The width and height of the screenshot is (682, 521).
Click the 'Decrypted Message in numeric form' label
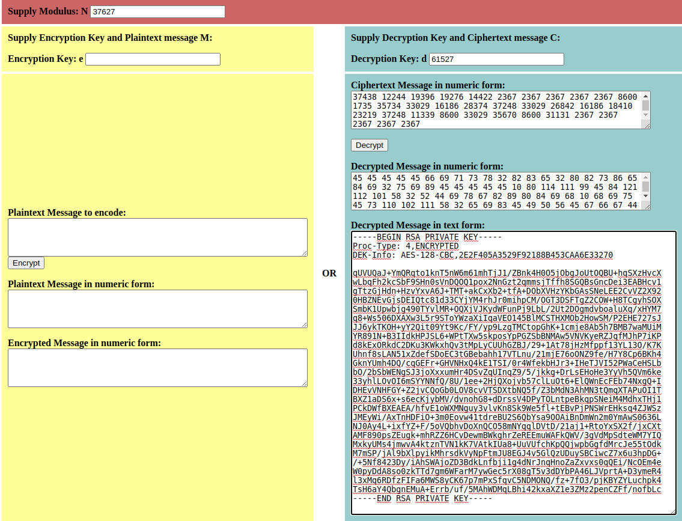pos(427,166)
